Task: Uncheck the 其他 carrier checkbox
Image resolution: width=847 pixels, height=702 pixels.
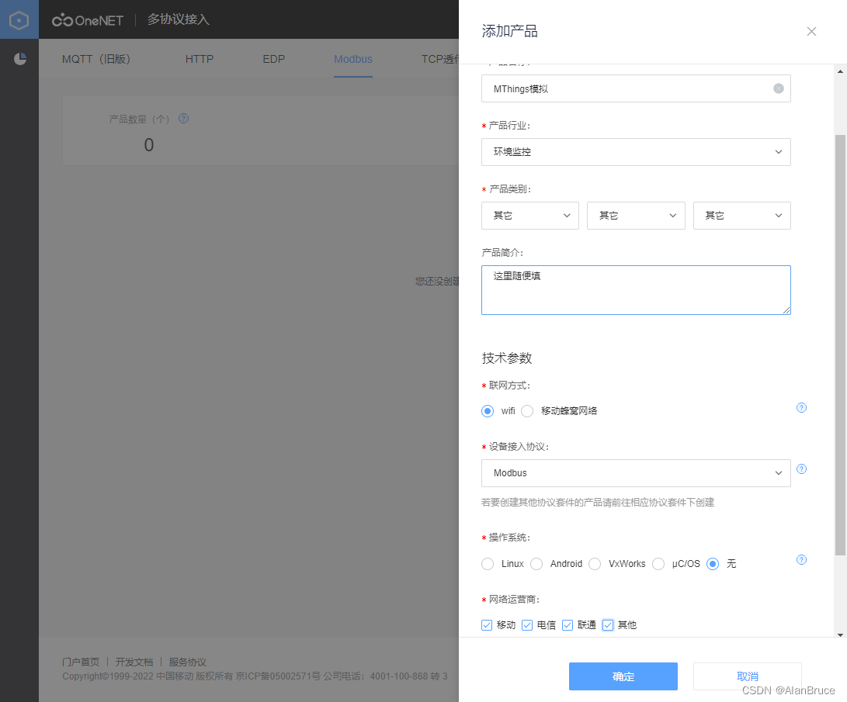Action: [x=608, y=625]
